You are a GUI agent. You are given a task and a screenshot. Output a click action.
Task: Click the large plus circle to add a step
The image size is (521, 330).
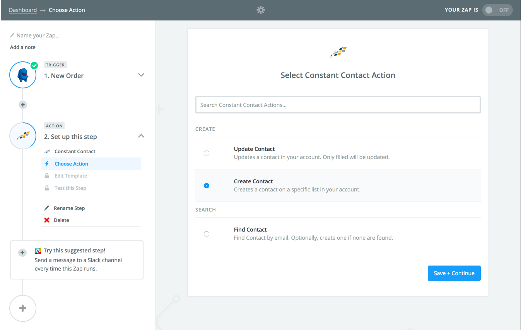click(23, 308)
